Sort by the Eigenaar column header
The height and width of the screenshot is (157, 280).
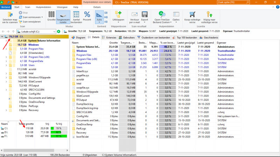coord(228,43)
